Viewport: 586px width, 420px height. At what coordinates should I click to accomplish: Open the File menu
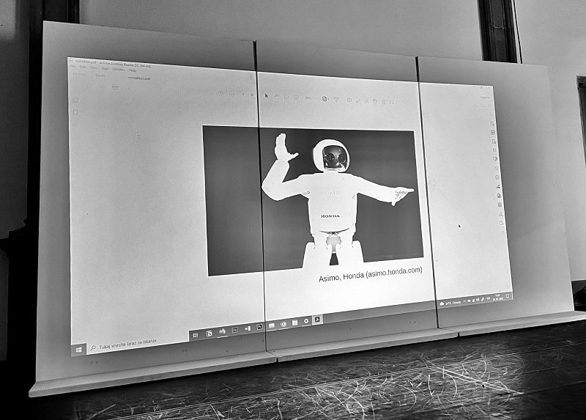[73, 66]
